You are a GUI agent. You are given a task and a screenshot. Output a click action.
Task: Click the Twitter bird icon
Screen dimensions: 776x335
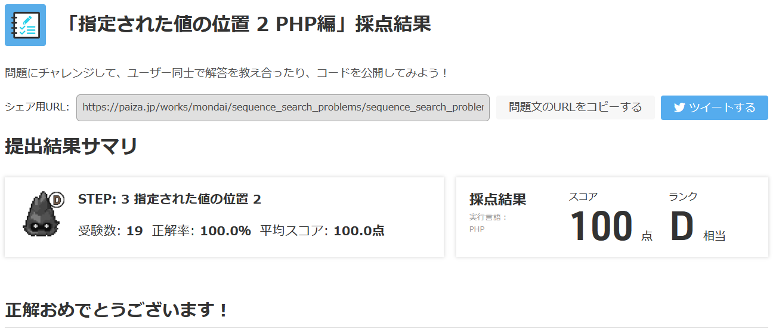click(x=679, y=107)
